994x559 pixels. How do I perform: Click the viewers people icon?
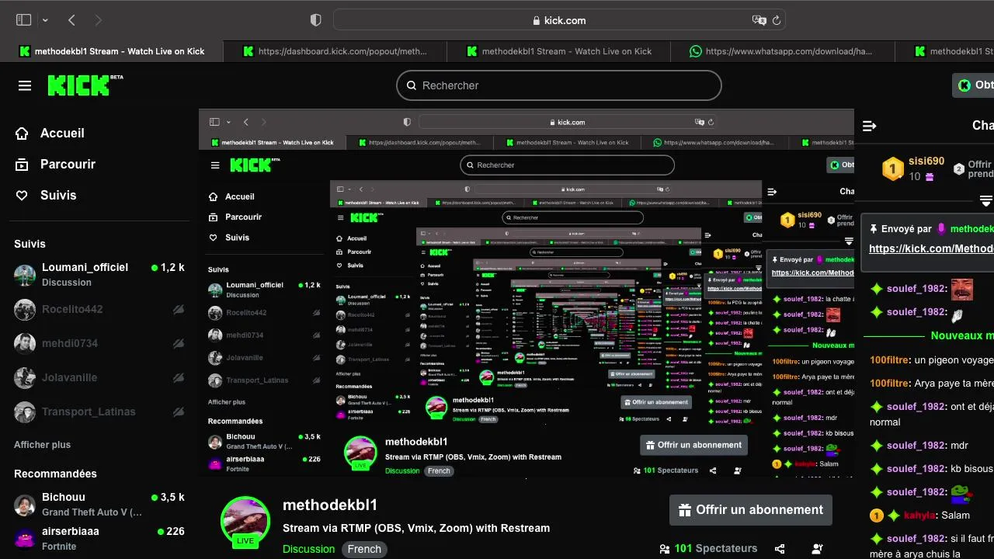665,549
